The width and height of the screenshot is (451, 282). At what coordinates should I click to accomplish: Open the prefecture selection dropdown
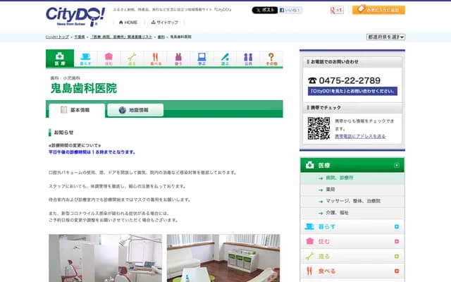(385, 37)
